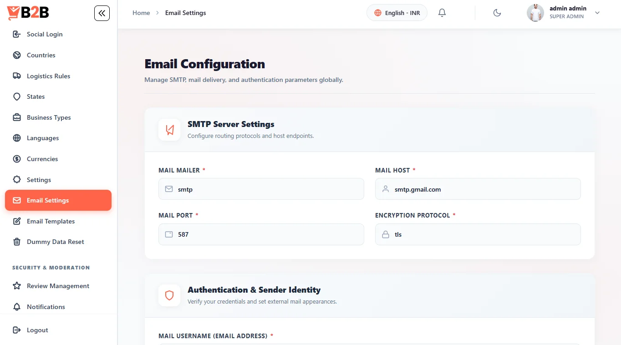Click the port icon in Mail Port field
The image size is (621, 345).
pos(169,234)
